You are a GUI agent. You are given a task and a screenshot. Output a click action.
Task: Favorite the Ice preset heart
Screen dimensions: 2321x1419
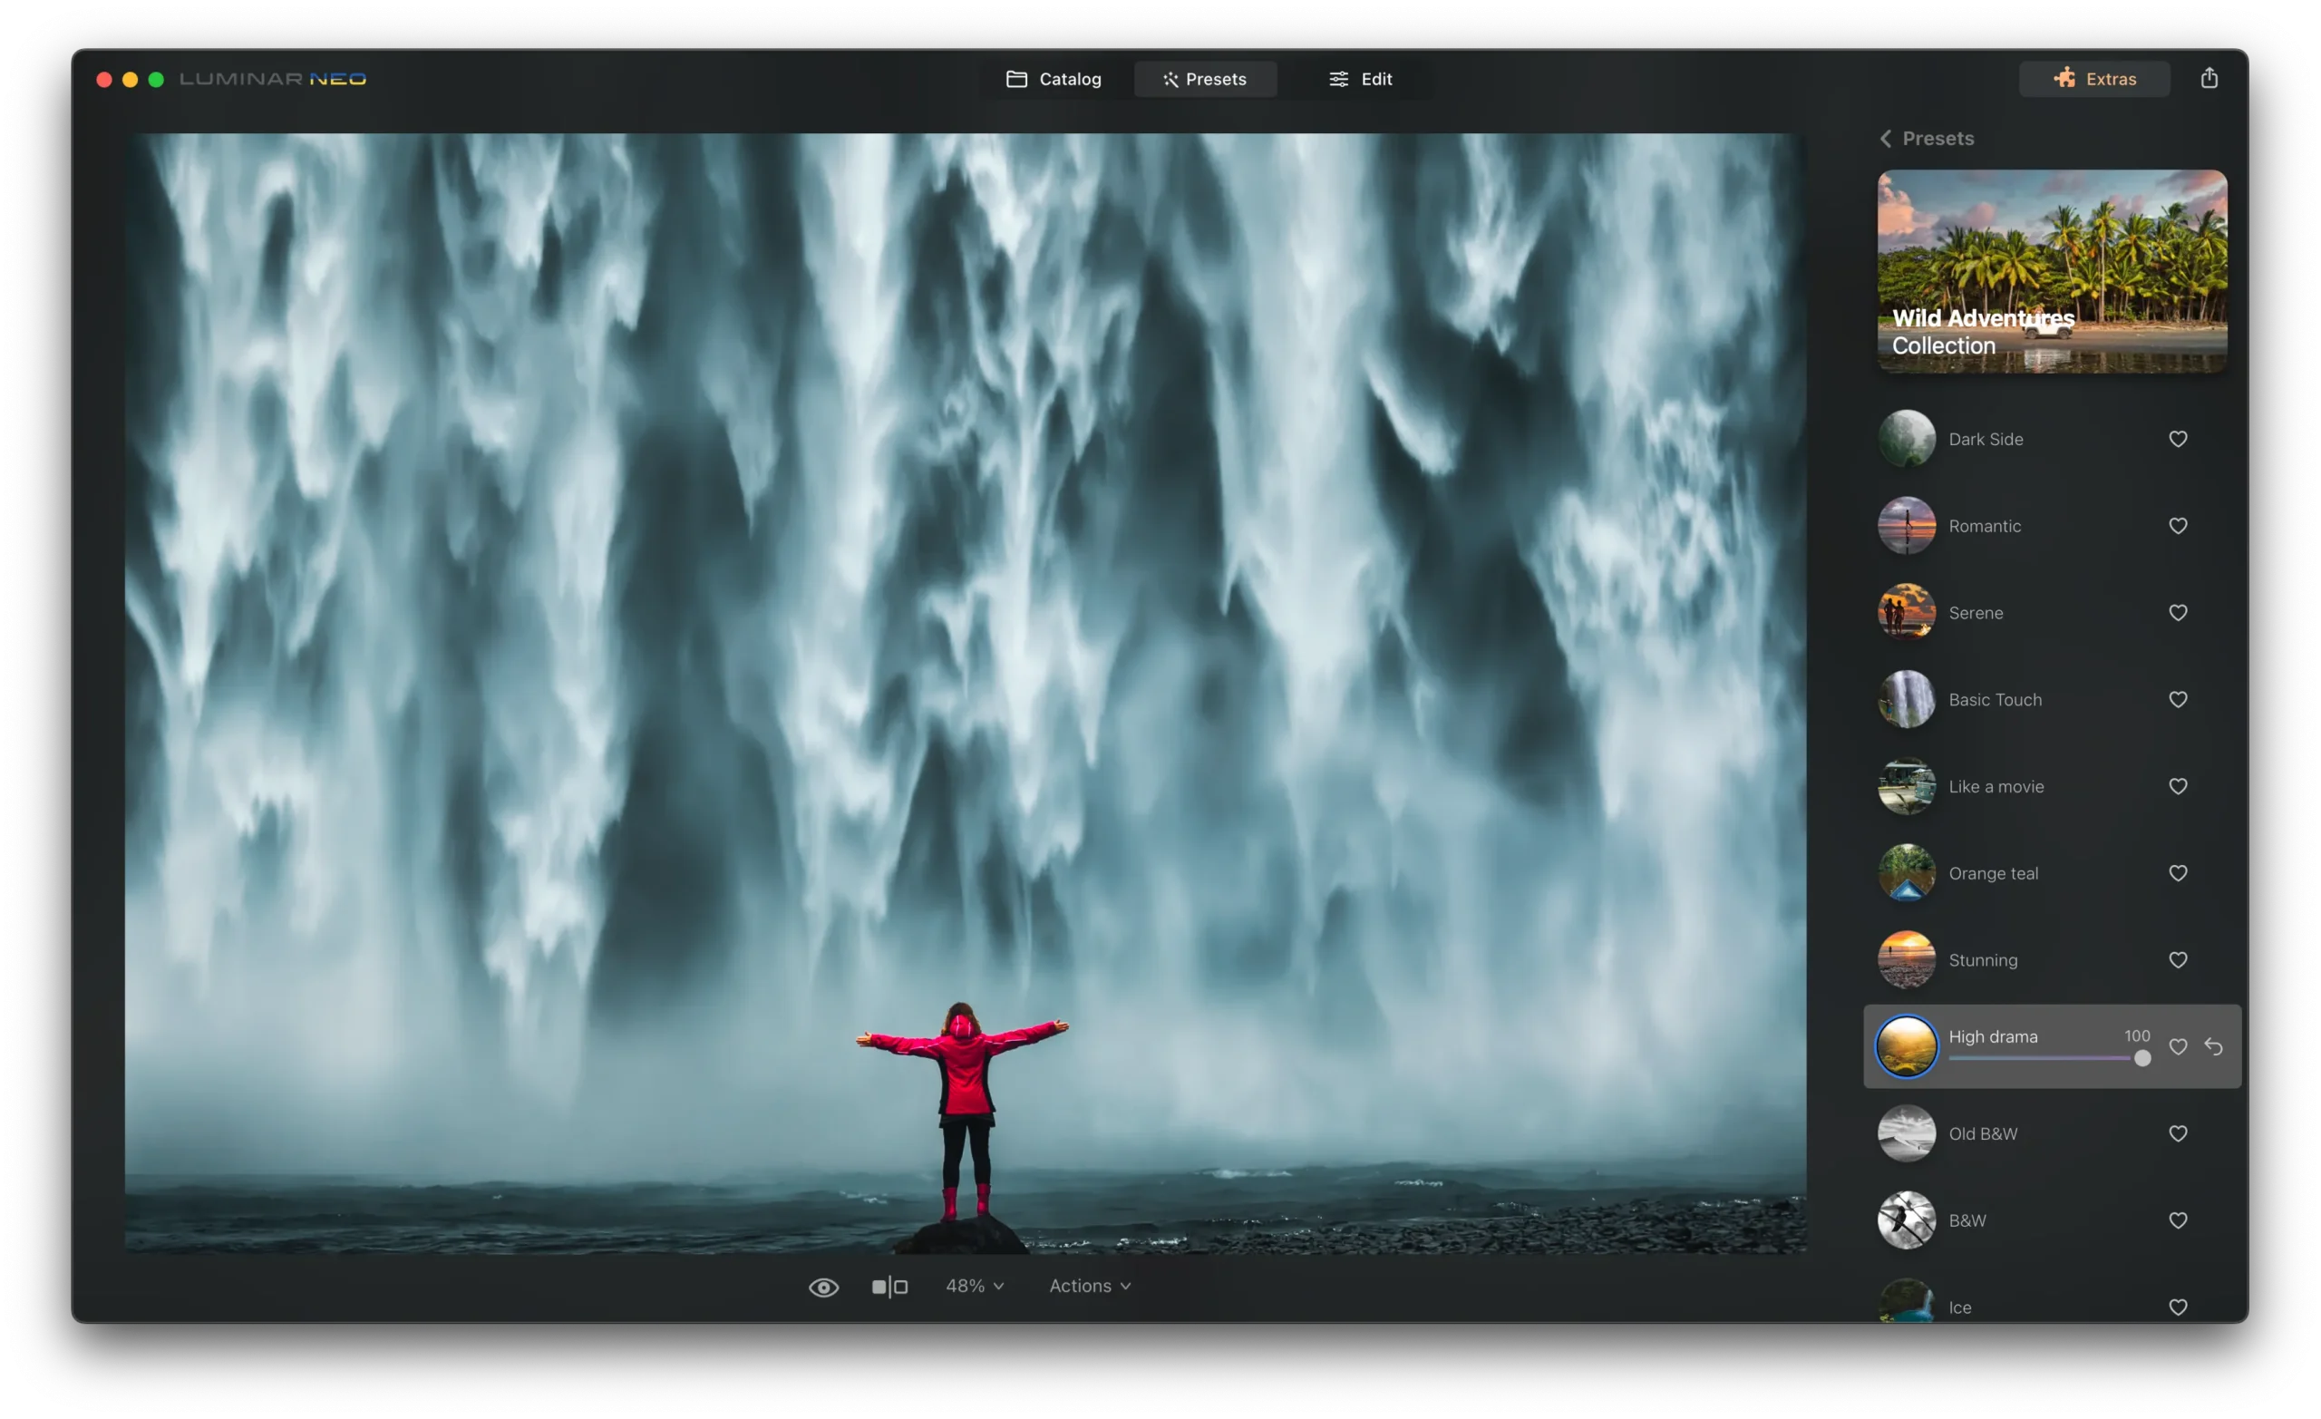[x=2178, y=1307]
